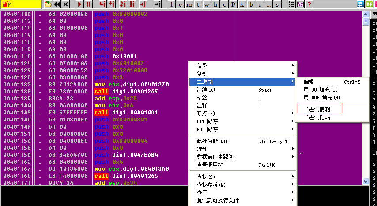The width and height of the screenshot is (377, 206).
Task: Click the restart program rewind icon
Action: coord(57,4)
